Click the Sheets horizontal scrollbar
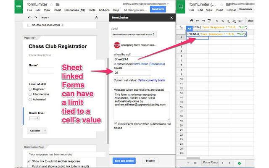The height and width of the screenshot is (168, 269). pyautogui.click(x=193, y=158)
